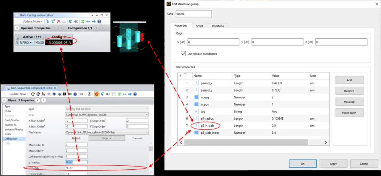The image size is (381, 176).
Task: Click the help icon in Multi-Configuration Editor toolbar
Action: (99, 21)
